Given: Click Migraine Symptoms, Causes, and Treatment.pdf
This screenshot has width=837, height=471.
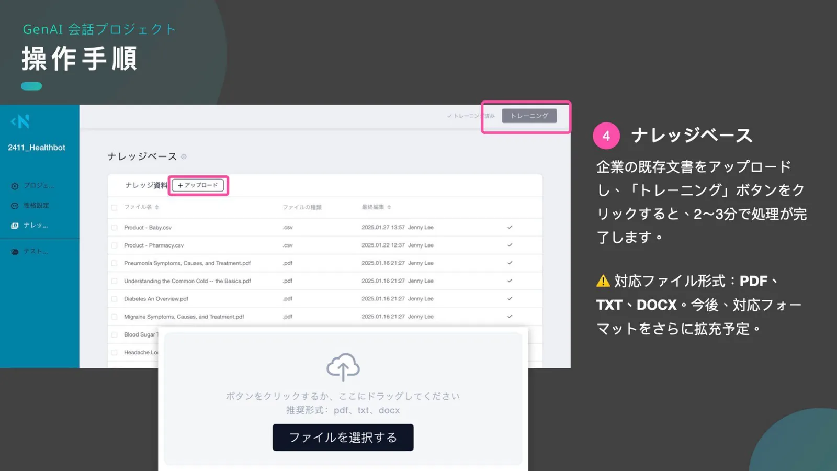Looking at the screenshot, I should coord(184,317).
